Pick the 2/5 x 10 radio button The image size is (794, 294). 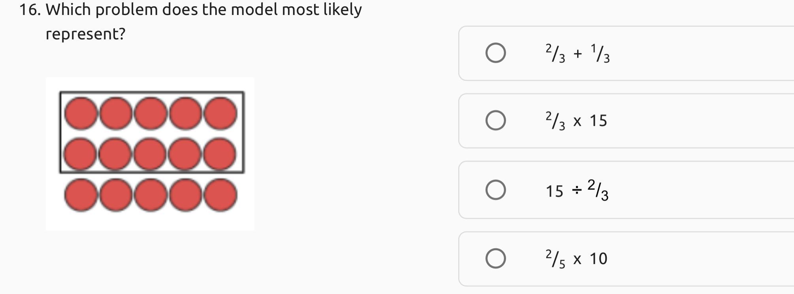point(495,259)
